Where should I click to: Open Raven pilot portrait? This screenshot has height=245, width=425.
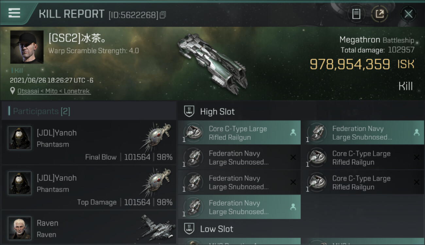pos(20,228)
